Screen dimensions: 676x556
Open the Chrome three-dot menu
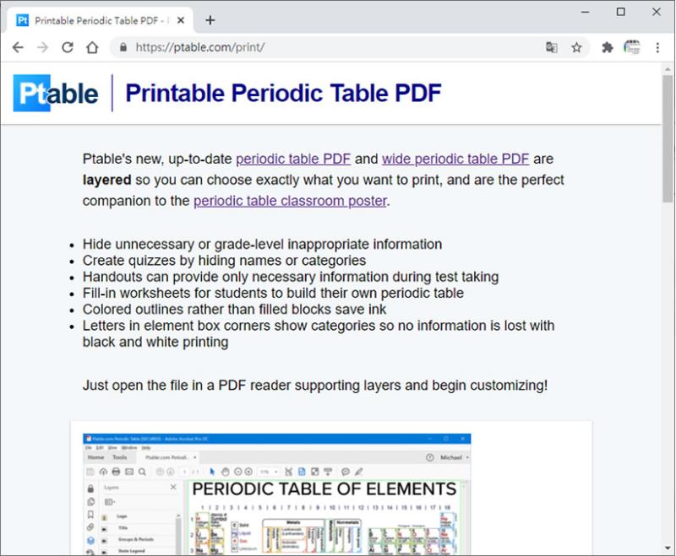tap(657, 47)
